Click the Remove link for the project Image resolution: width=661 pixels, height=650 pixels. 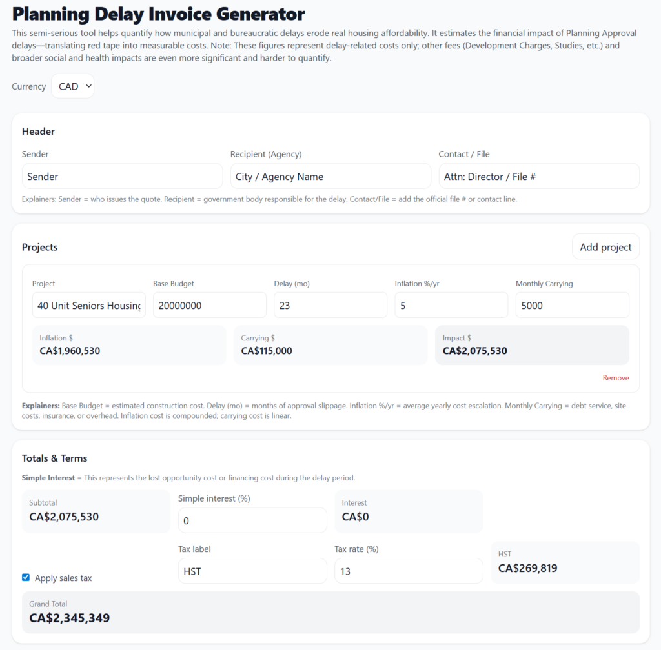tap(615, 377)
